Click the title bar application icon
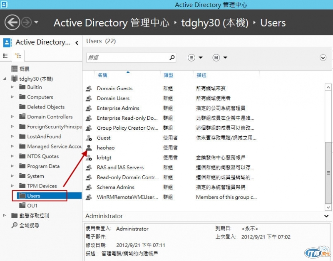Screen dimensions: 333x261 pyautogui.click(x=4, y=5)
